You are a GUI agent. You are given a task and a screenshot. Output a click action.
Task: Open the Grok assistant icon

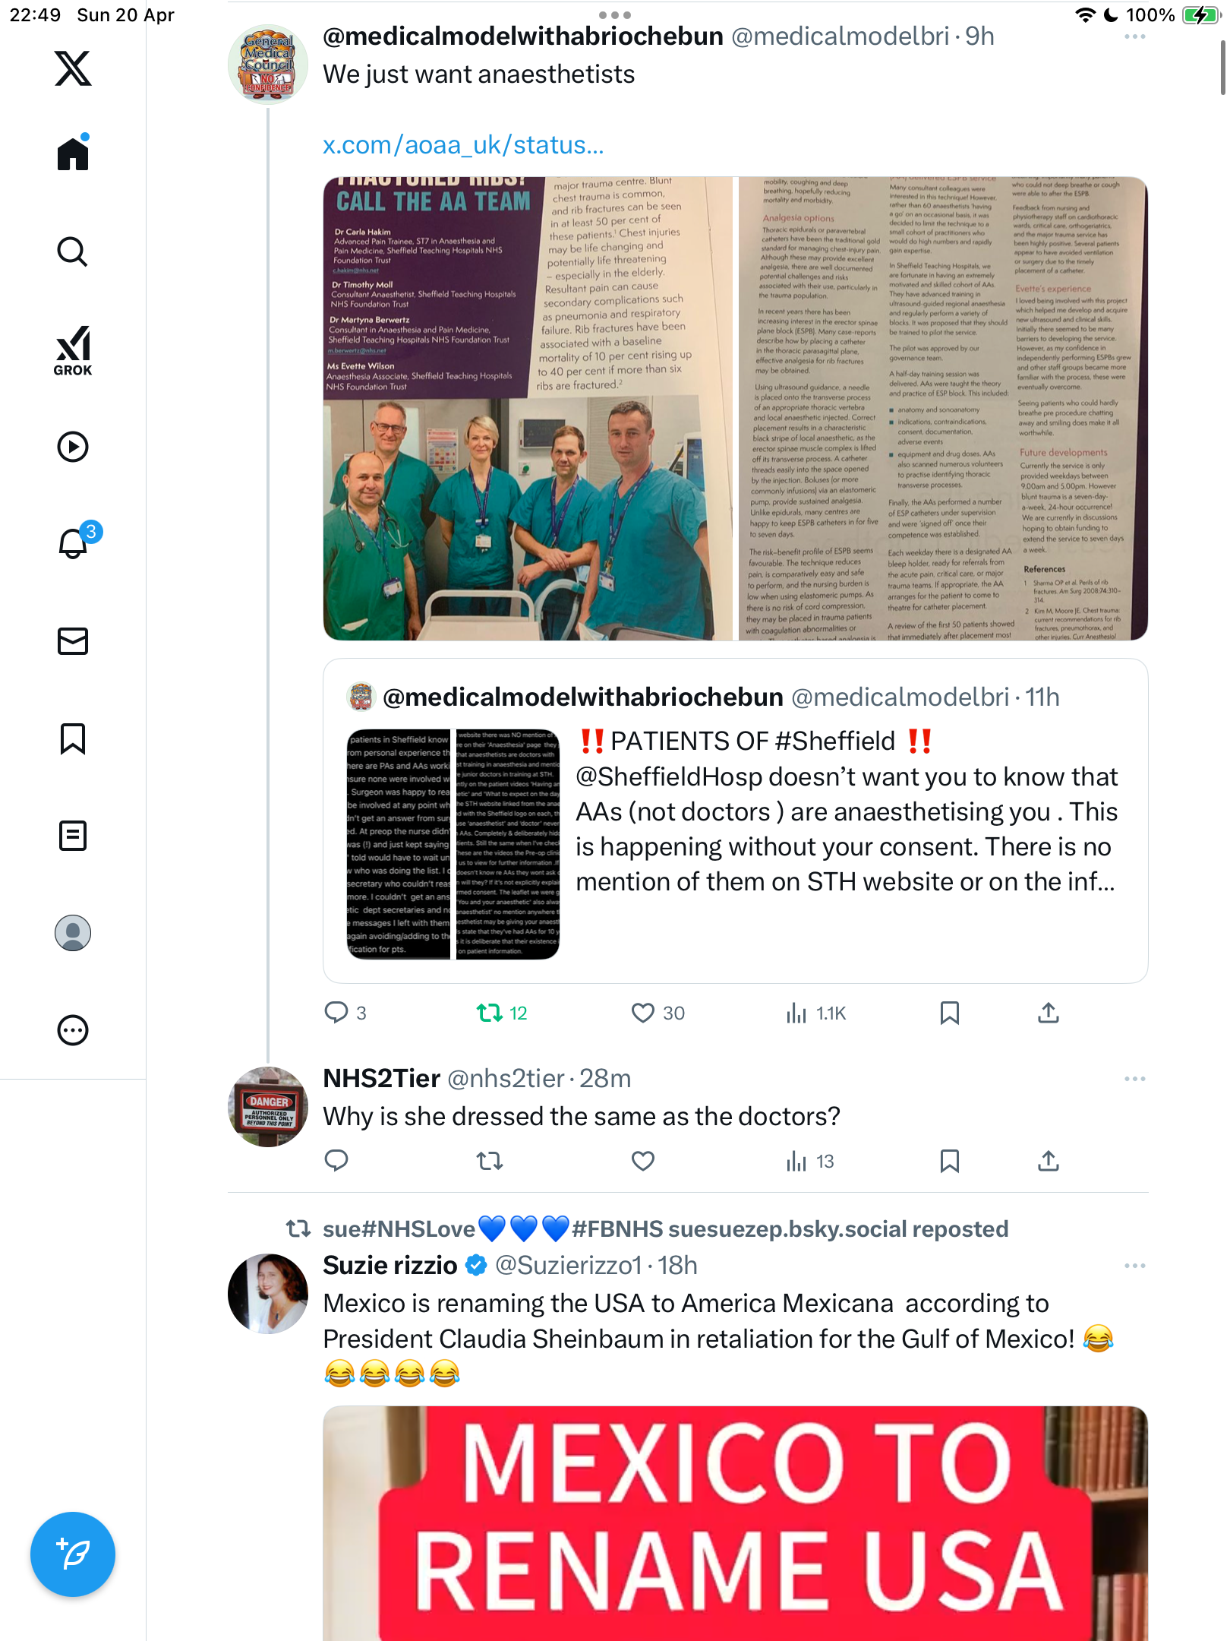(x=73, y=349)
